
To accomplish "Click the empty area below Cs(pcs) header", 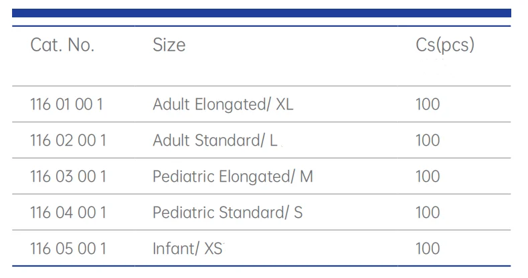I will (454, 71).
